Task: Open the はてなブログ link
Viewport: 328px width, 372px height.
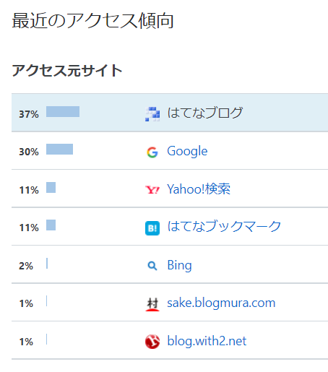Action: (x=205, y=113)
